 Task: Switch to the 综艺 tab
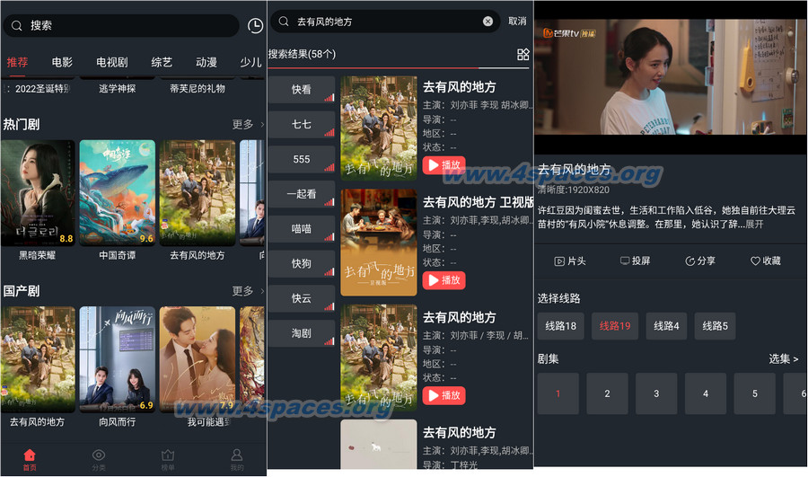[162, 62]
